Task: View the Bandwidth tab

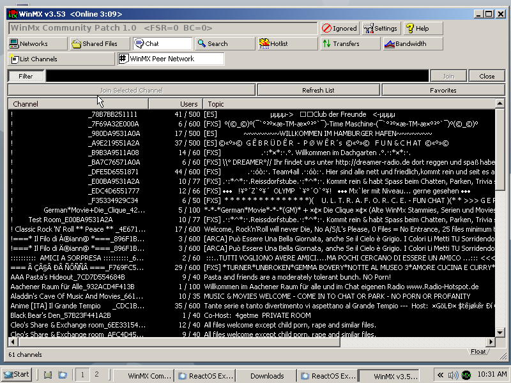Action: click(413, 43)
